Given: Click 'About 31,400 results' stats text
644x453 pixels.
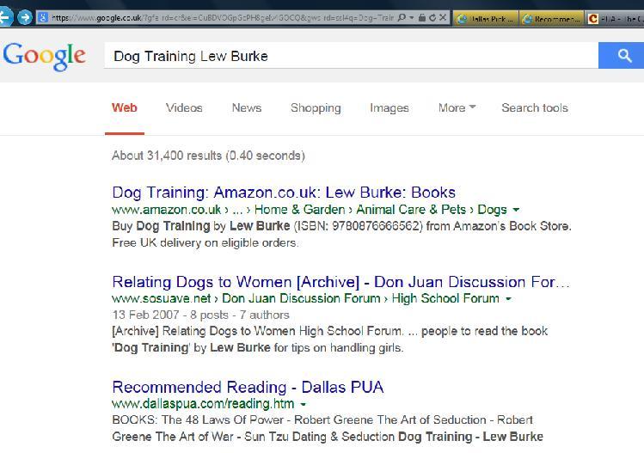Looking at the screenshot, I should 208,156.
